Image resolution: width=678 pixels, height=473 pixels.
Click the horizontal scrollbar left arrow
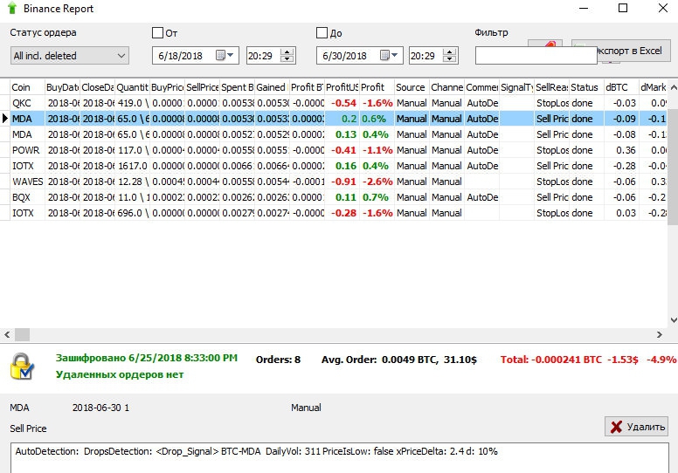[x=7, y=334]
